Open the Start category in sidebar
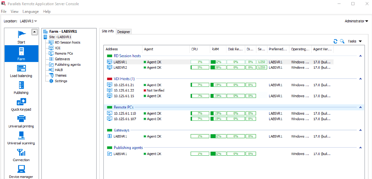Viewport: 372px width, 179px height. (21, 37)
